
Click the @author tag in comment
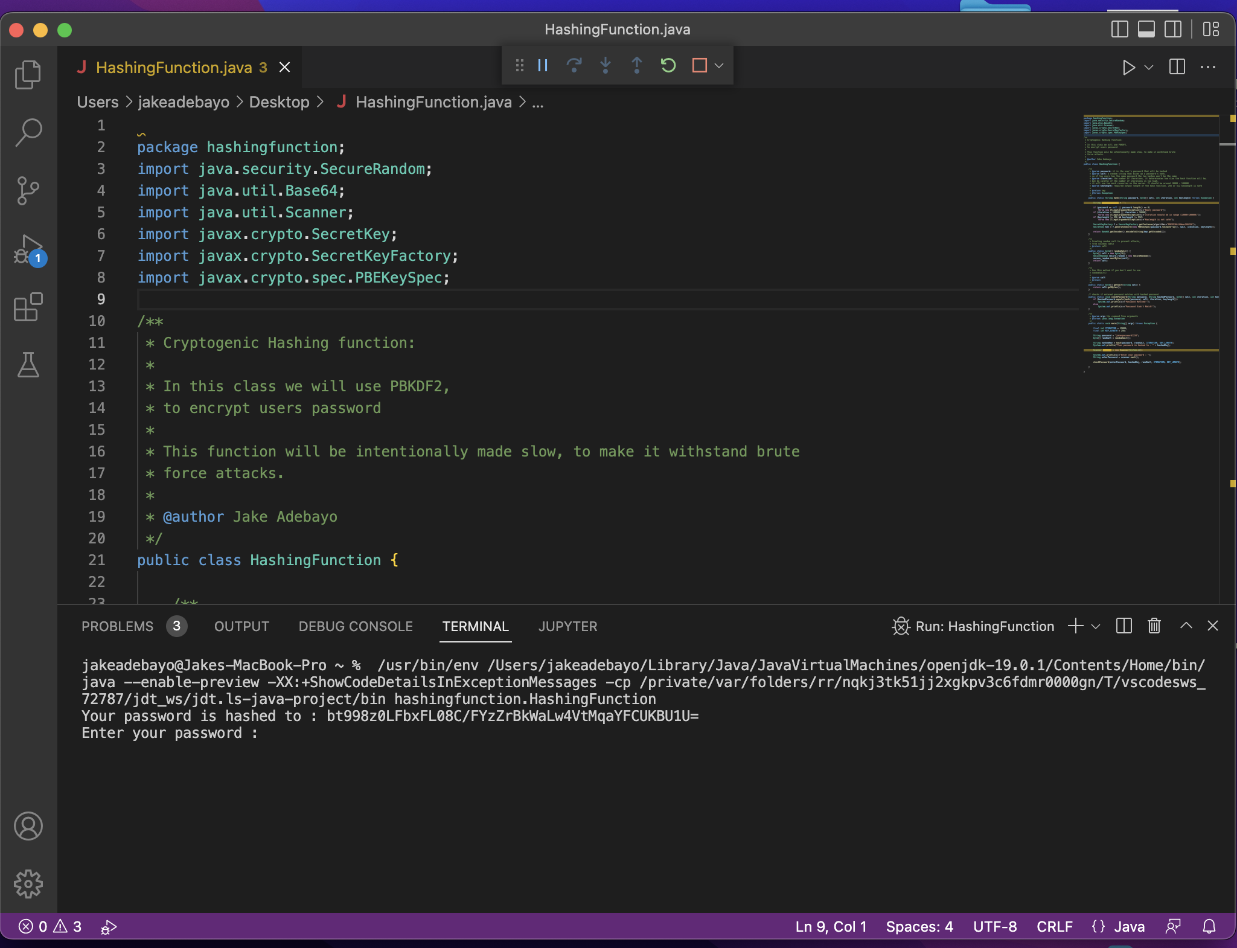pyautogui.click(x=193, y=516)
